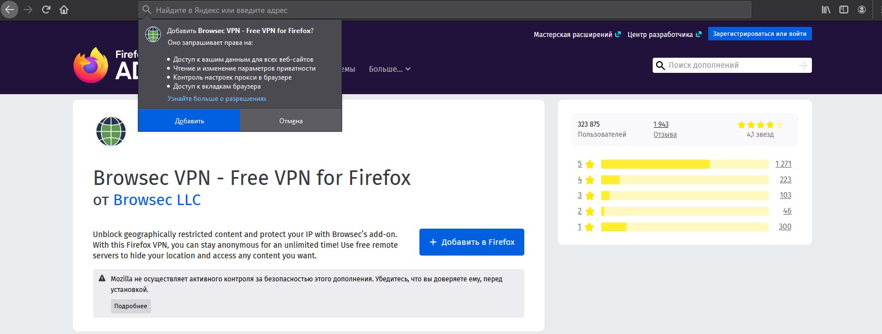Reload the current page
Image resolution: width=882 pixels, height=334 pixels.
(46, 10)
